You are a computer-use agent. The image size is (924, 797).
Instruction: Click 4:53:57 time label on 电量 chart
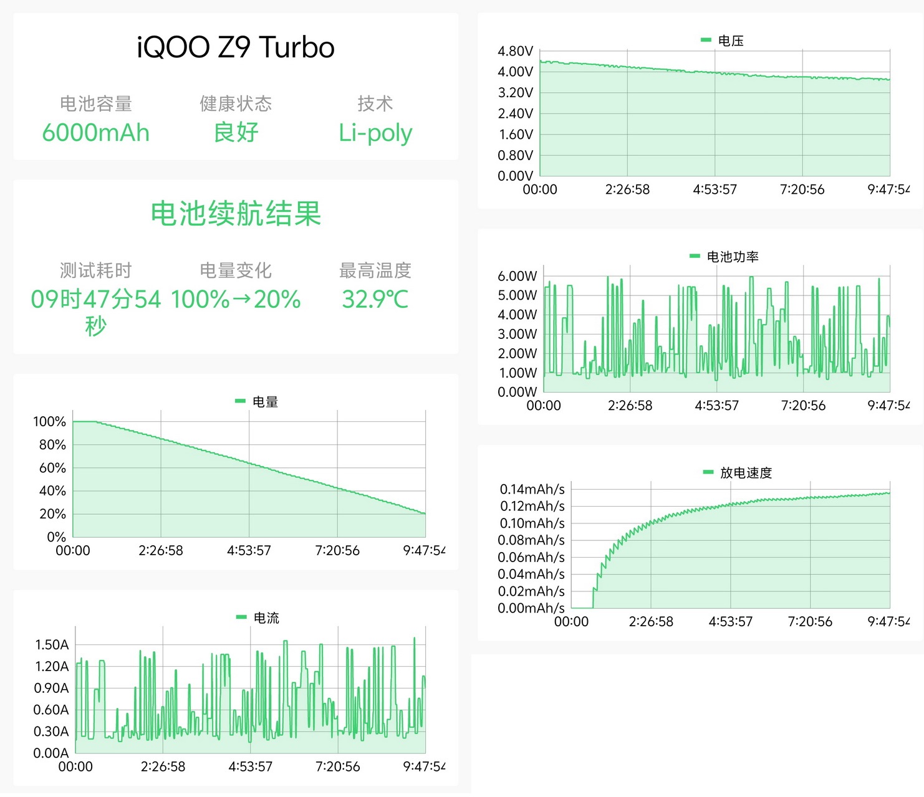click(249, 551)
